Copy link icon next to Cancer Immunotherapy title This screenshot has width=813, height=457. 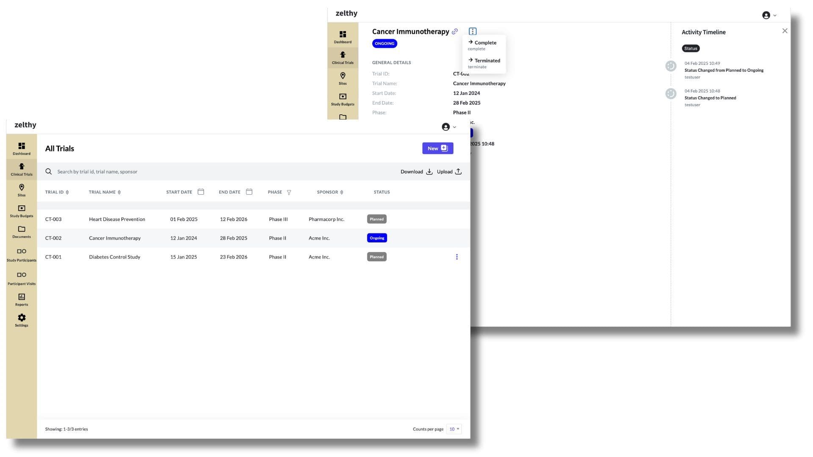(x=455, y=31)
